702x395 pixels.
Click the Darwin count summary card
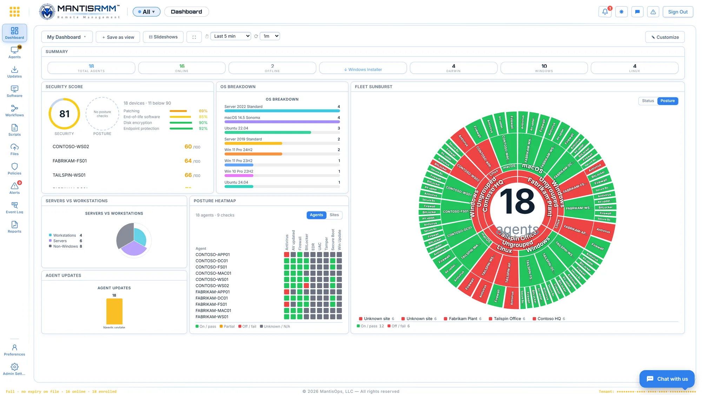(x=453, y=68)
